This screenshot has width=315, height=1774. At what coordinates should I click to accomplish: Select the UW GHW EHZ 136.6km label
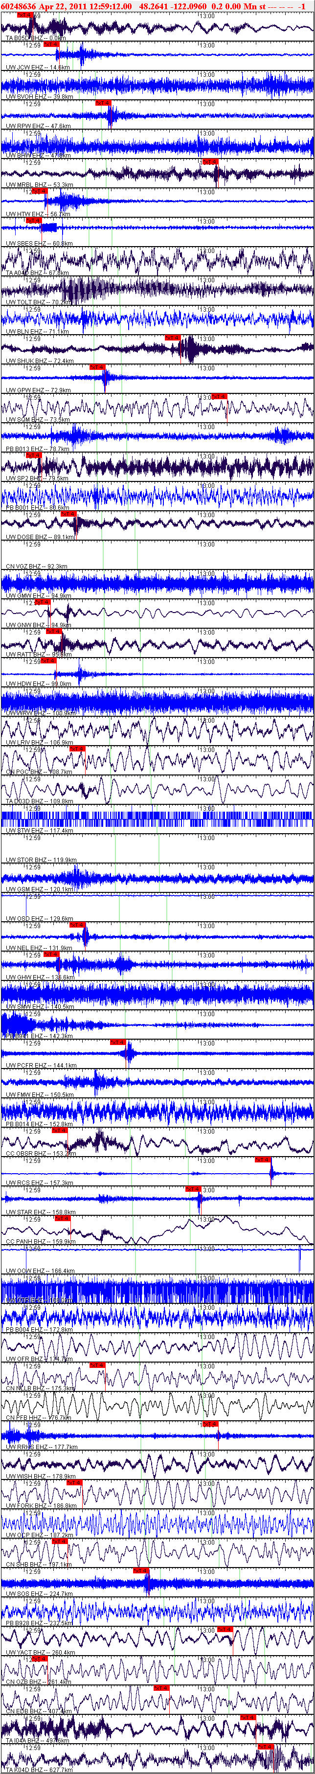pos(40,976)
